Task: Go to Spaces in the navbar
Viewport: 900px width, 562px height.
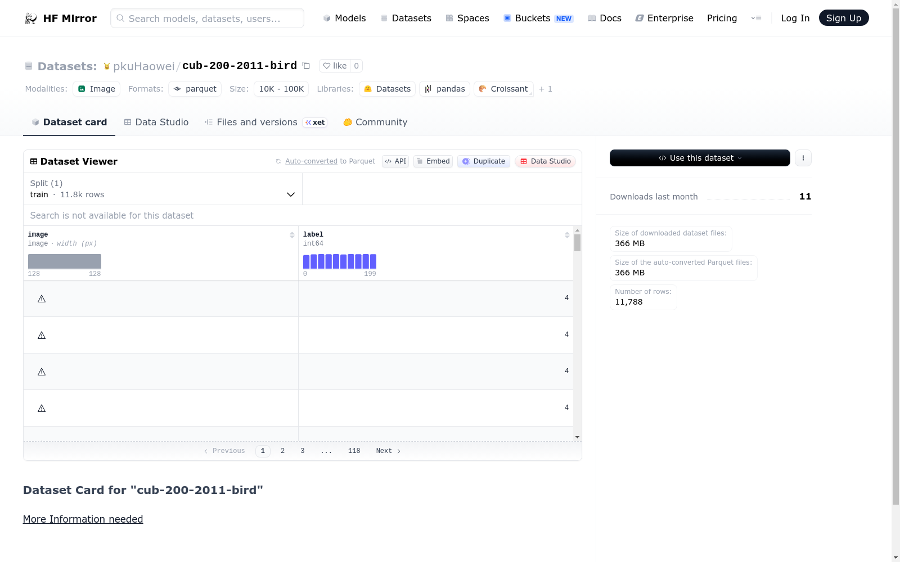Action: click(467, 18)
